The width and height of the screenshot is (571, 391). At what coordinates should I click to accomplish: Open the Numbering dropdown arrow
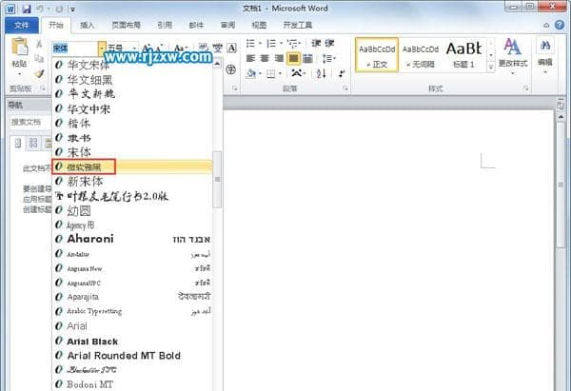(x=281, y=44)
